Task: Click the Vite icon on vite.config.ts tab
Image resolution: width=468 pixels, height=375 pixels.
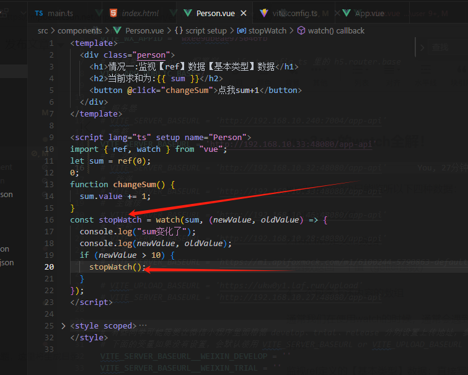Action: pyautogui.click(x=264, y=13)
